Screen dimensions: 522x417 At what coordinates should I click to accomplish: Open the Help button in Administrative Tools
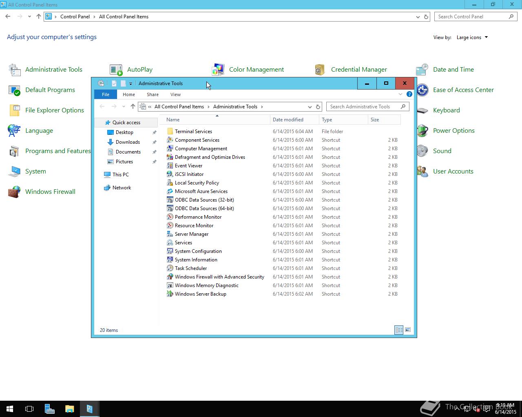(409, 94)
